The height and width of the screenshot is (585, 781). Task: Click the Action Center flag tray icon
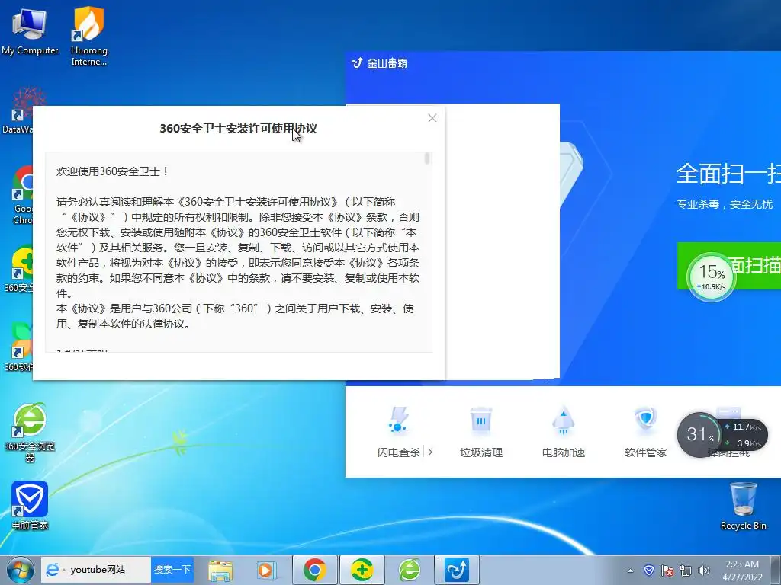(x=667, y=571)
